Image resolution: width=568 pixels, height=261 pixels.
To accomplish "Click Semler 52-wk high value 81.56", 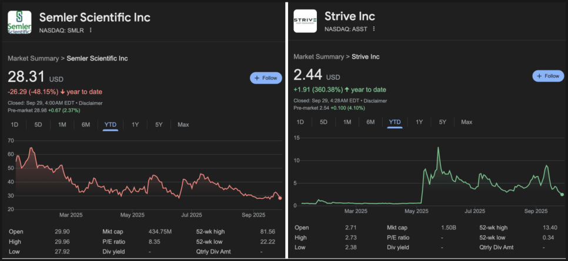I will tap(268, 232).
